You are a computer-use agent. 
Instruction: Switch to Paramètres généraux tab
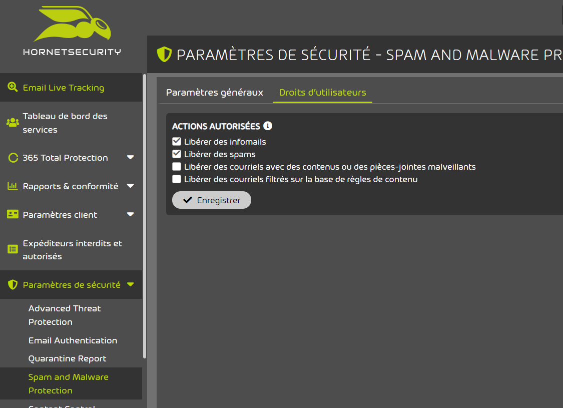click(x=215, y=93)
